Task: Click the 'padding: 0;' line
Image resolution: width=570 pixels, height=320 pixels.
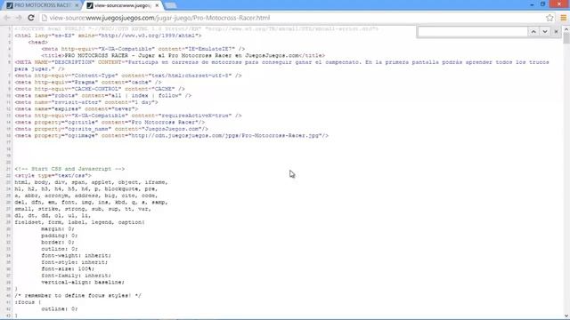Action: tap(60, 236)
